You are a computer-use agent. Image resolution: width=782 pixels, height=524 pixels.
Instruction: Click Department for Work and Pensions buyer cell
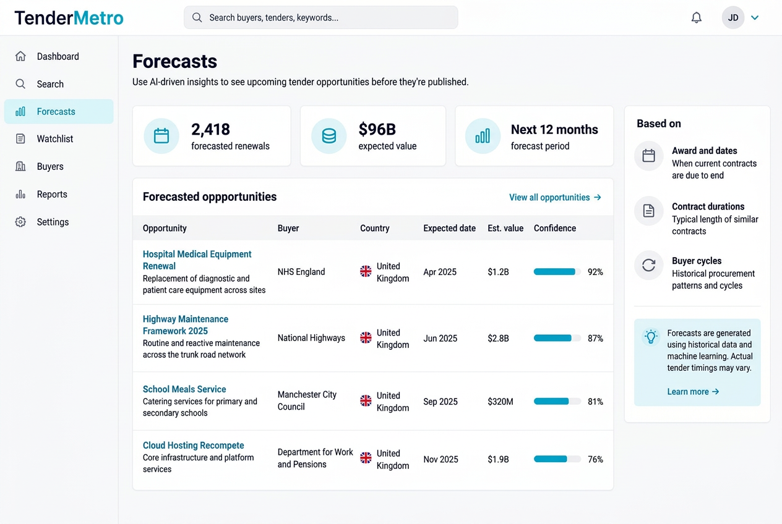[316, 458]
